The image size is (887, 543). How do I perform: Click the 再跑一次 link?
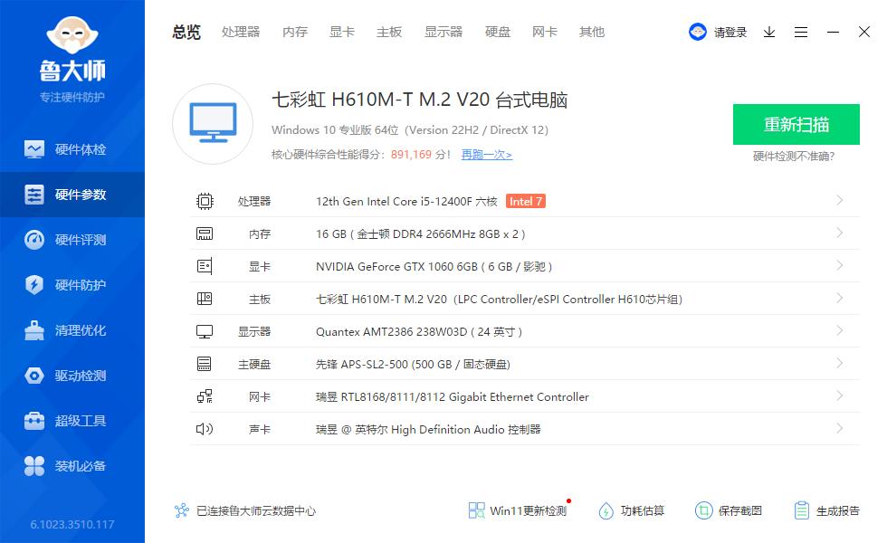(x=487, y=155)
